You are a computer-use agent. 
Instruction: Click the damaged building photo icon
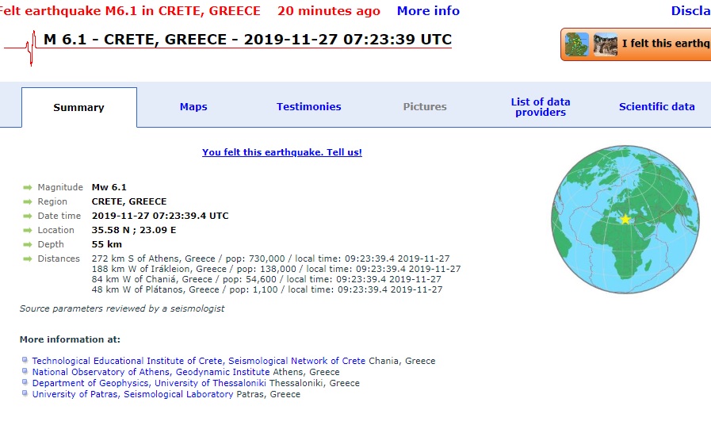605,44
